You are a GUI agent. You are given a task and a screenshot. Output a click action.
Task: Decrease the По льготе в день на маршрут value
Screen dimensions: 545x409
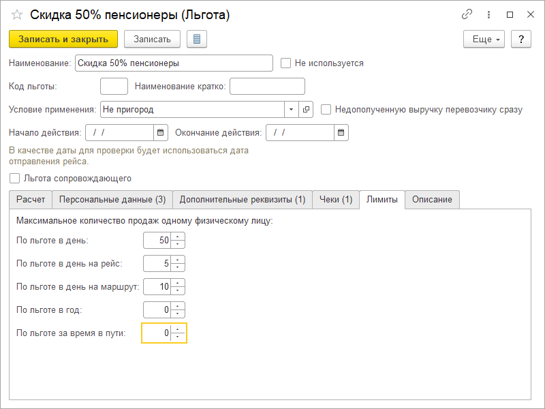(x=178, y=290)
